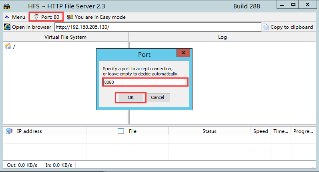This screenshot has height=172, width=319.
Task: Click the In: 0.0 KB/s status text
Action: pyautogui.click(x=59, y=165)
